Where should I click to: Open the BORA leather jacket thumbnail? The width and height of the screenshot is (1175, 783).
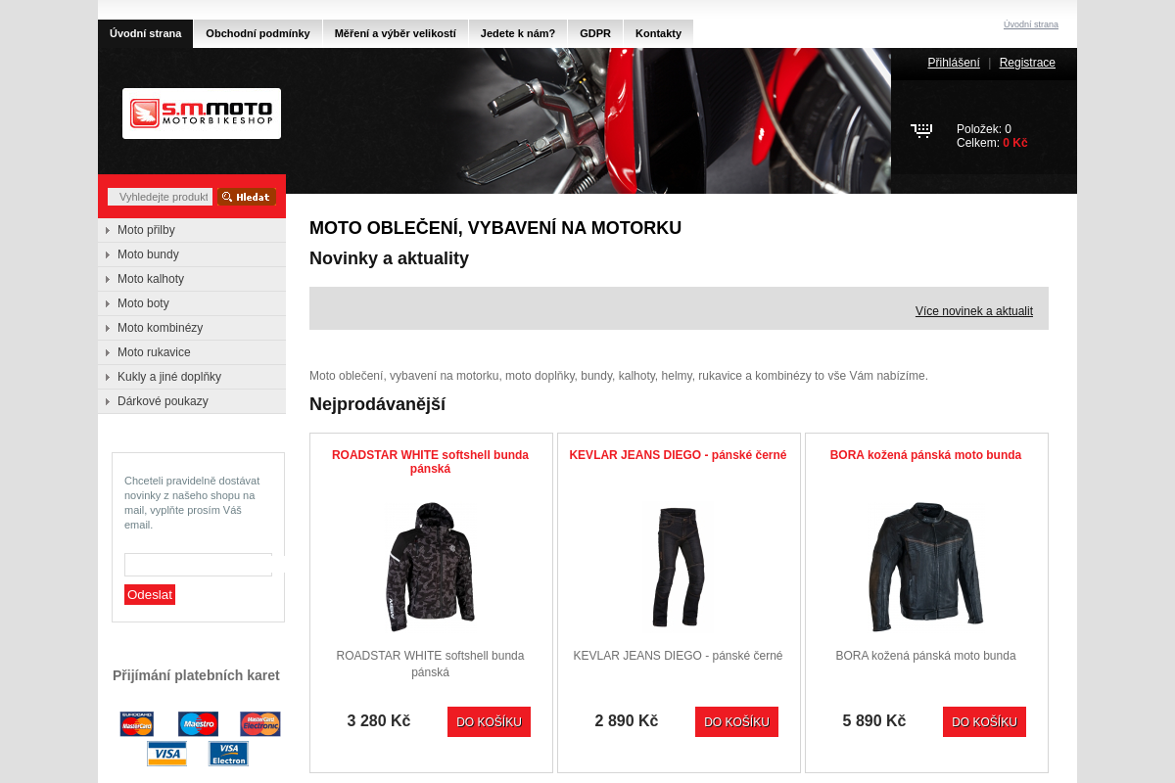click(x=925, y=567)
